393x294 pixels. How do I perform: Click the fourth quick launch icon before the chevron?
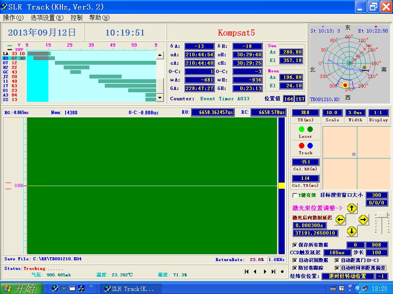click(x=81, y=289)
